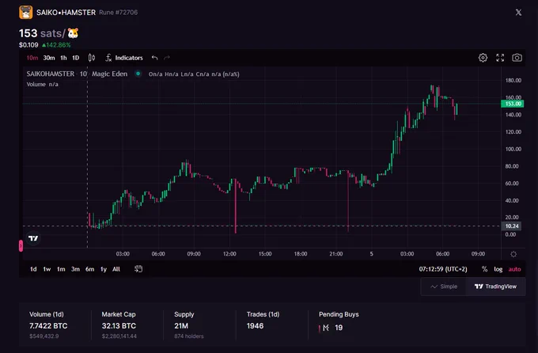This screenshot has height=353, width=538.
Task: Set time range to 1w
Action: [47, 269]
